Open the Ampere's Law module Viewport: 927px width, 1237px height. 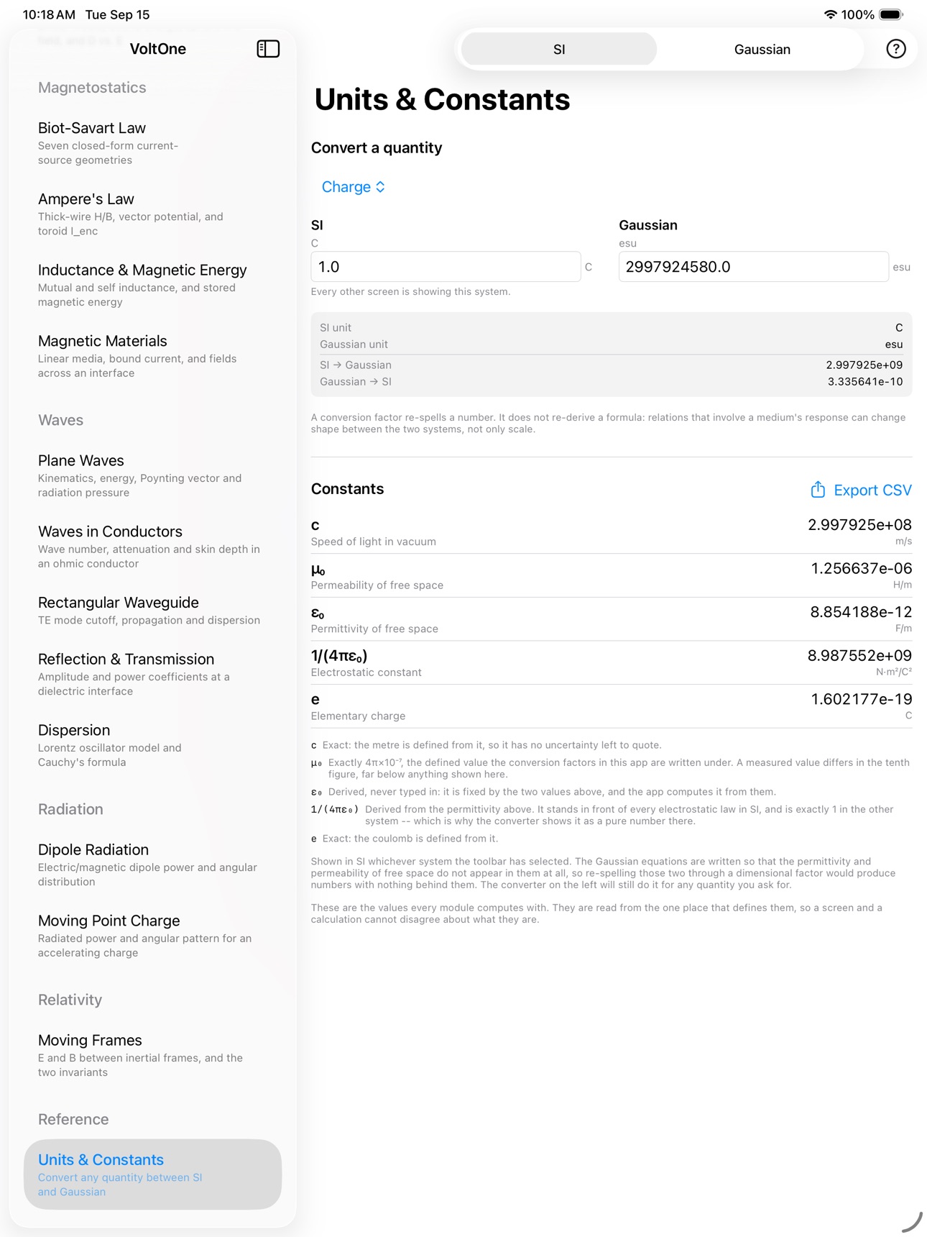pyautogui.click(x=152, y=214)
